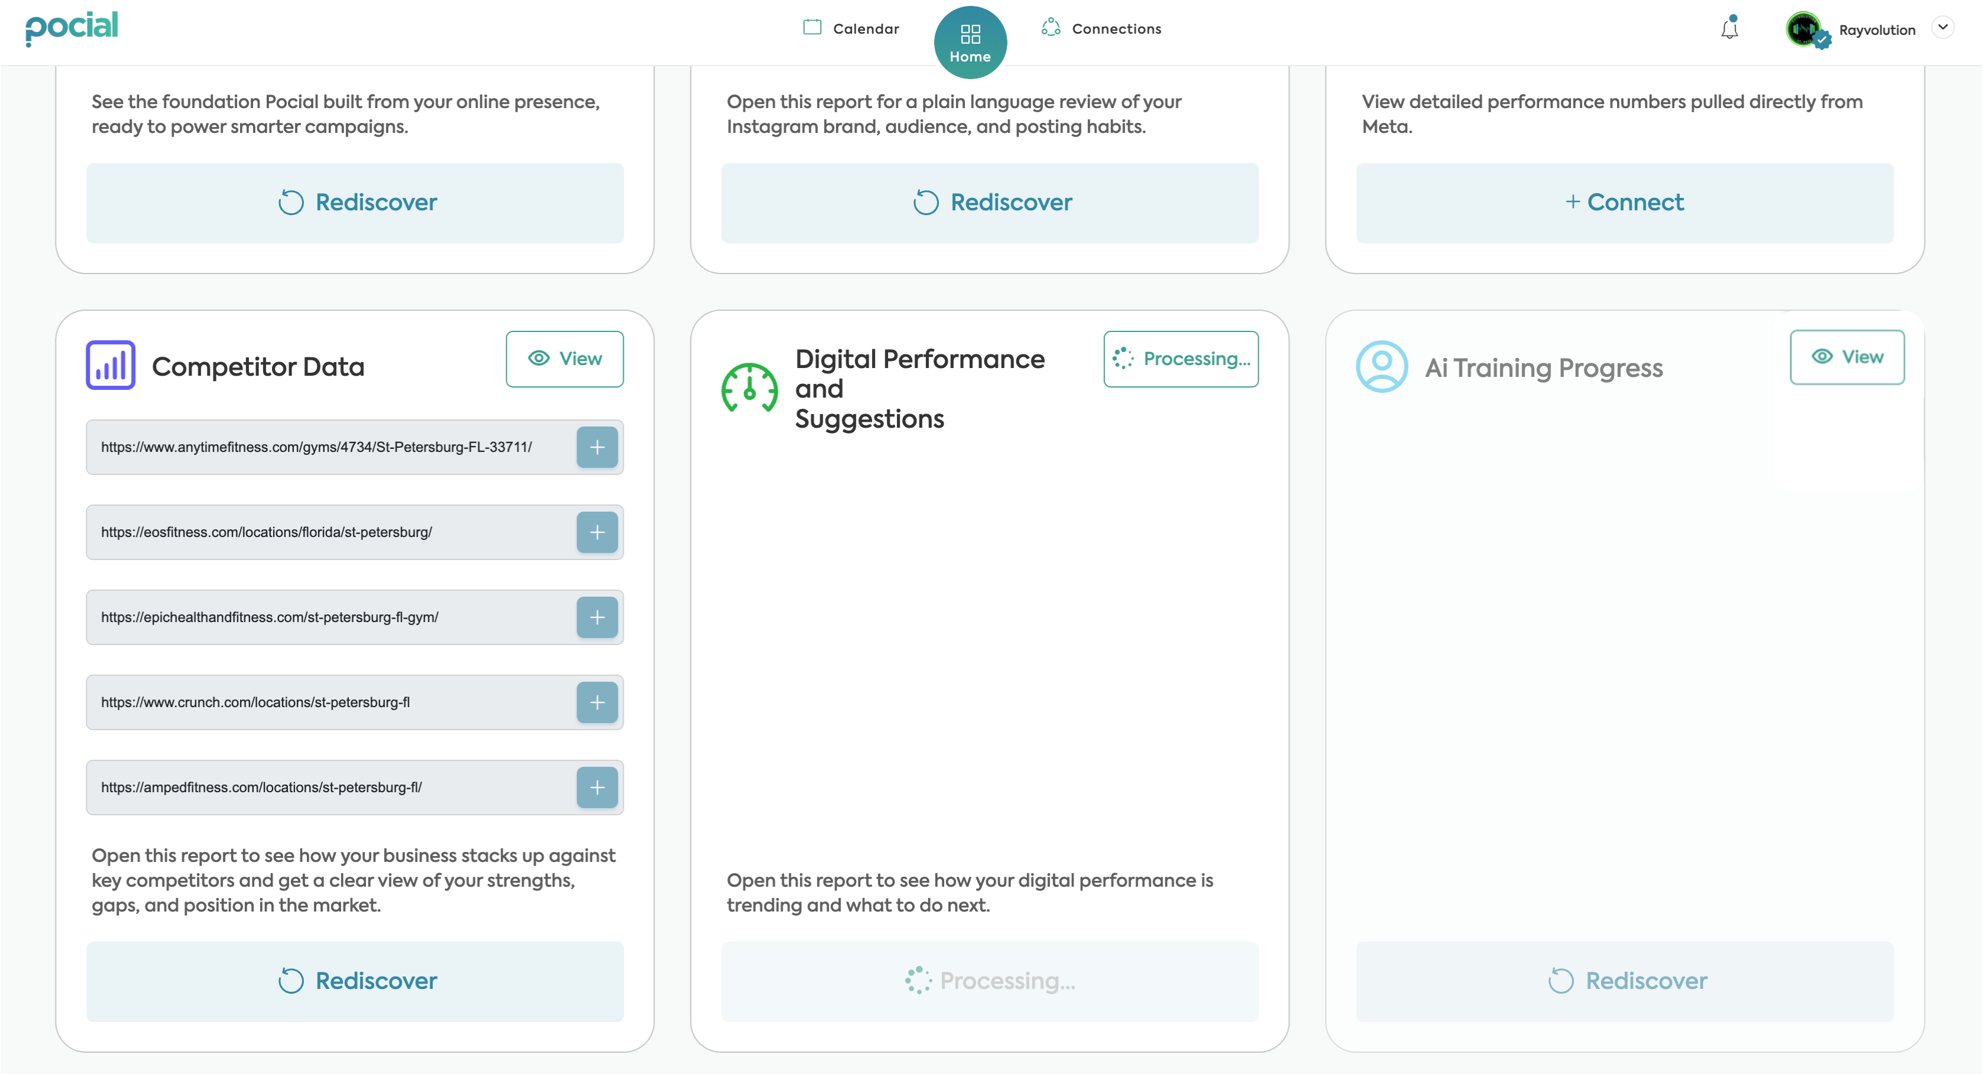Click the Competitor Data bar chart icon
The height and width of the screenshot is (1074, 1983).
pyautogui.click(x=111, y=366)
